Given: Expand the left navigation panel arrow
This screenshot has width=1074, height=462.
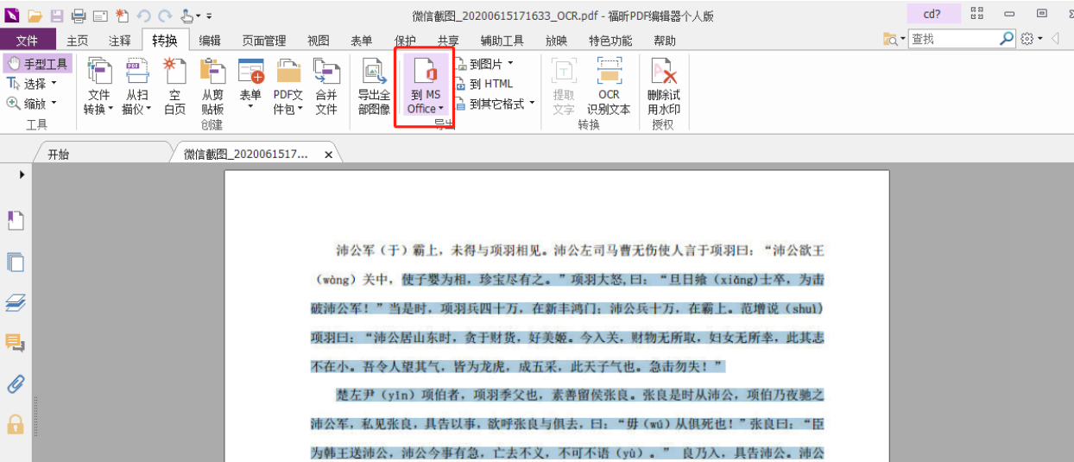Looking at the screenshot, I should [22, 175].
